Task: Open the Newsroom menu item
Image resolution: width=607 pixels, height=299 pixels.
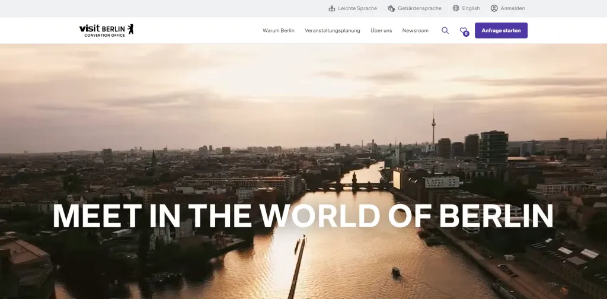Action: pos(415,30)
